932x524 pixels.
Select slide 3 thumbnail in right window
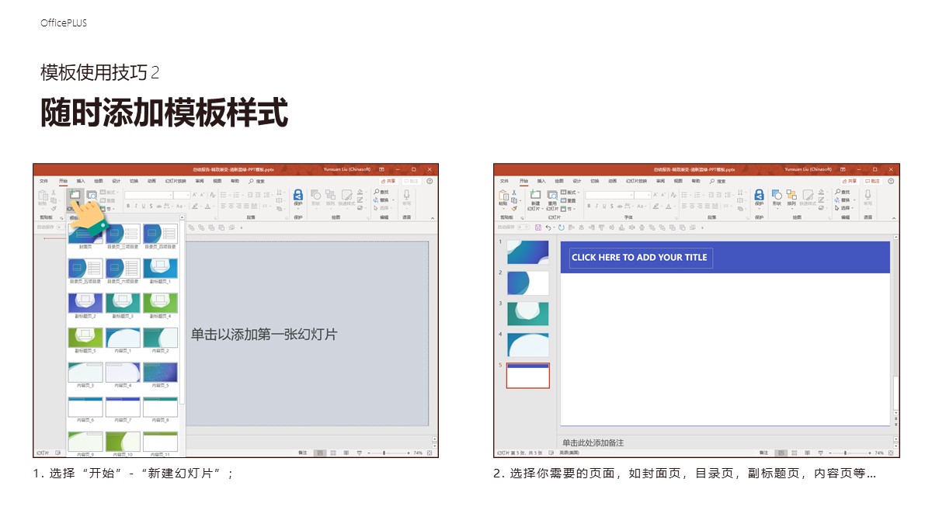pyautogui.click(x=528, y=314)
